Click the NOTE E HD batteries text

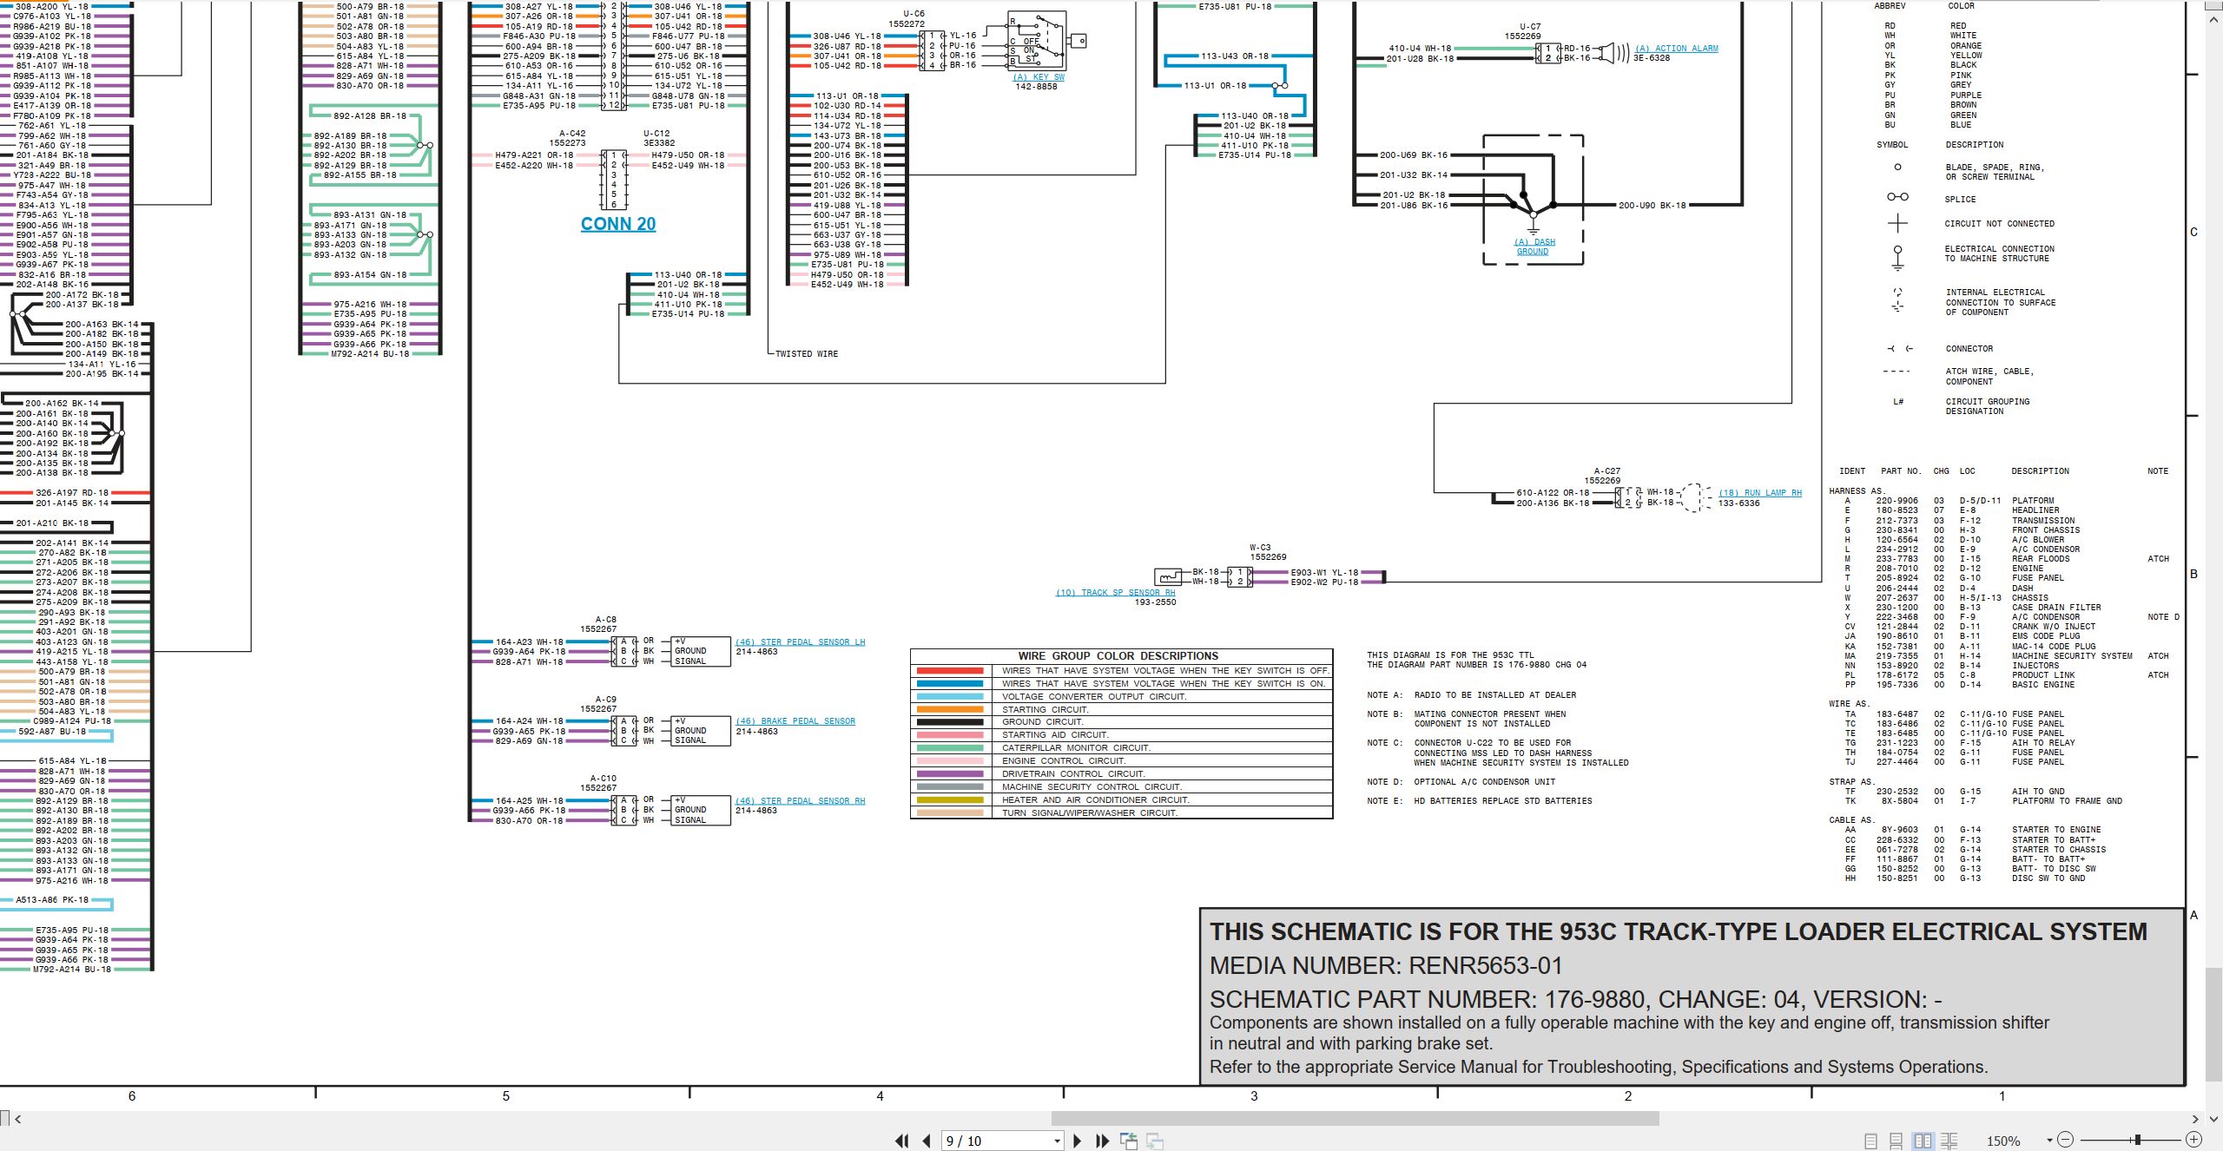point(1479,801)
